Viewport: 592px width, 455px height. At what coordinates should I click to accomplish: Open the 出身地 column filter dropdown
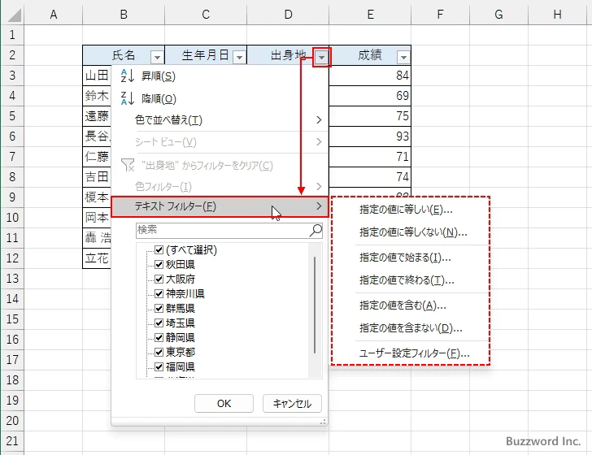(322, 58)
